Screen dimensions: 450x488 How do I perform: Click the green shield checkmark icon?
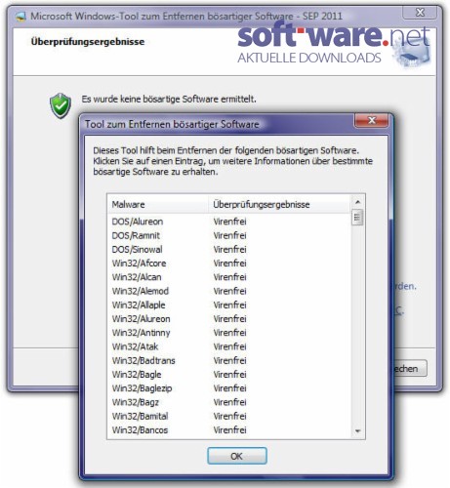[x=61, y=105]
